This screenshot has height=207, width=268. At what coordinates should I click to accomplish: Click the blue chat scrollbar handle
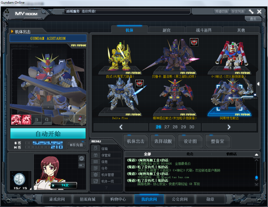pos(256,178)
